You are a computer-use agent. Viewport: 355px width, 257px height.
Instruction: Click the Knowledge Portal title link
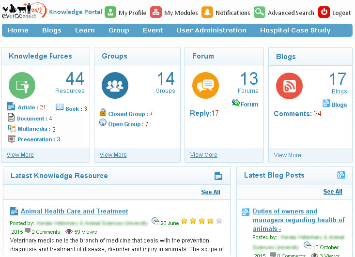point(76,12)
